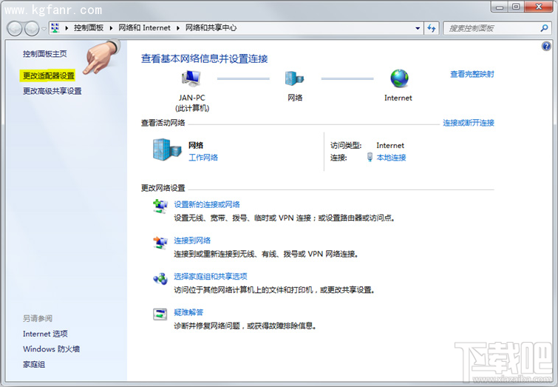Open the recent pages dropdown next to Forward

point(44,29)
